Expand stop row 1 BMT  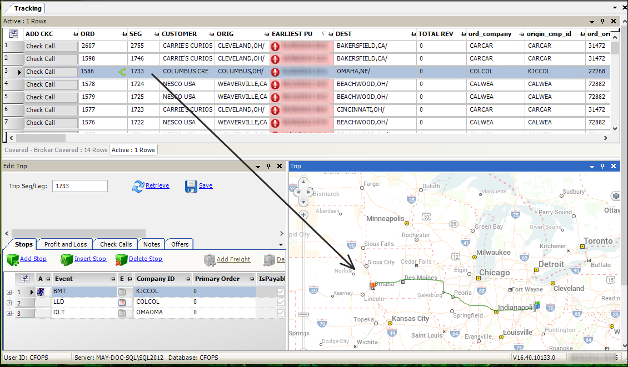point(9,292)
